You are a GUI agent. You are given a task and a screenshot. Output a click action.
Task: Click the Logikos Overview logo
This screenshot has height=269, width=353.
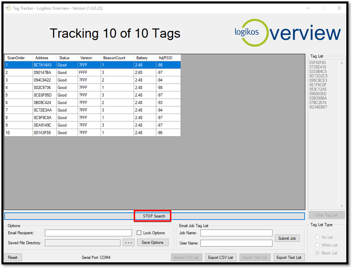coord(288,33)
